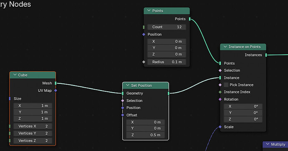Click Offset X field in Set Position

click(x=146, y=122)
